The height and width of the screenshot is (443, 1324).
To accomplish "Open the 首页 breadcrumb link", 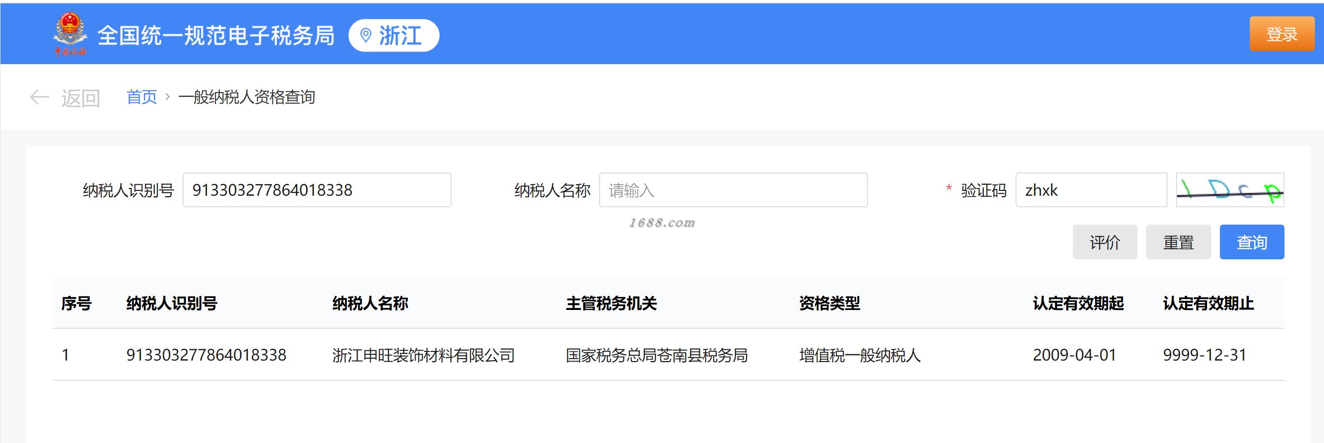I will tap(141, 96).
